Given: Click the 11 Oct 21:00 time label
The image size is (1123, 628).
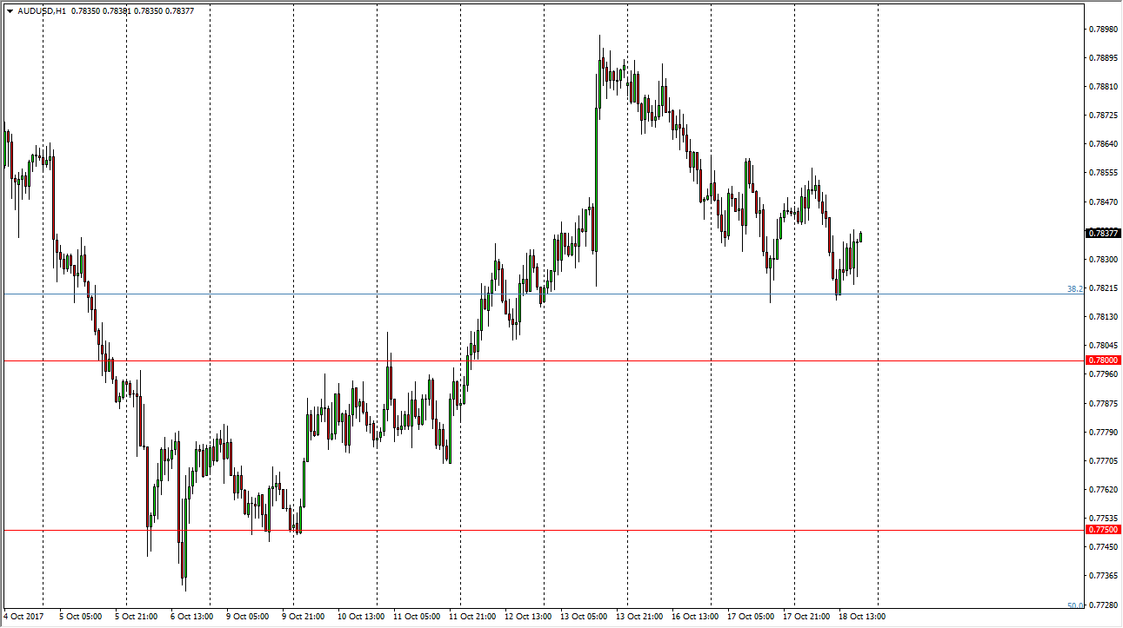Looking at the screenshot, I should click(x=471, y=617).
